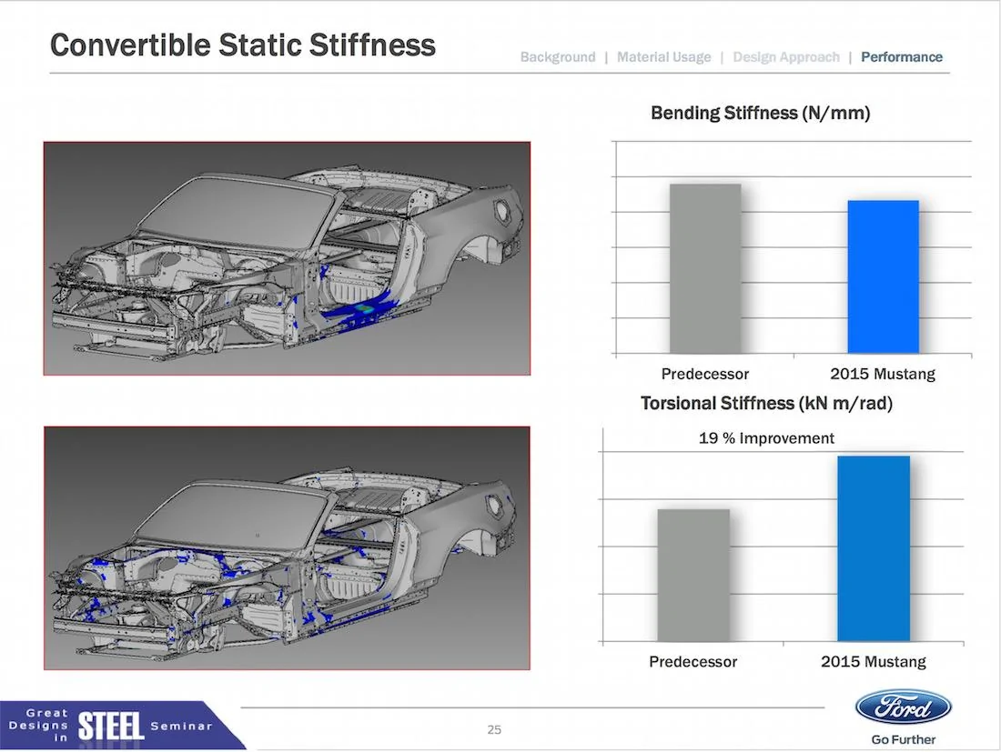This screenshot has height=752, width=1001.
Task: Select the Performance section label
Action: [902, 57]
